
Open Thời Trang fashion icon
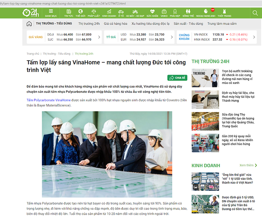click(224, 13)
